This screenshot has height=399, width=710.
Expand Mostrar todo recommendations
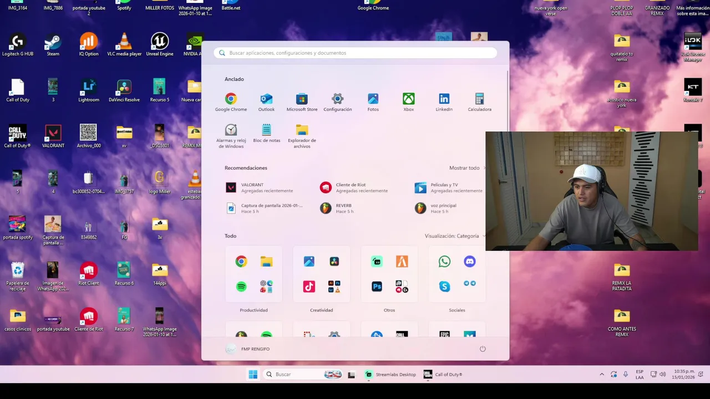click(467, 168)
